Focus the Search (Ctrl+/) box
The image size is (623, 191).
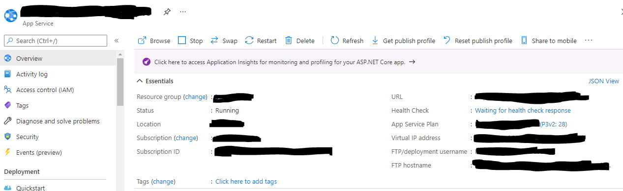click(x=55, y=41)
